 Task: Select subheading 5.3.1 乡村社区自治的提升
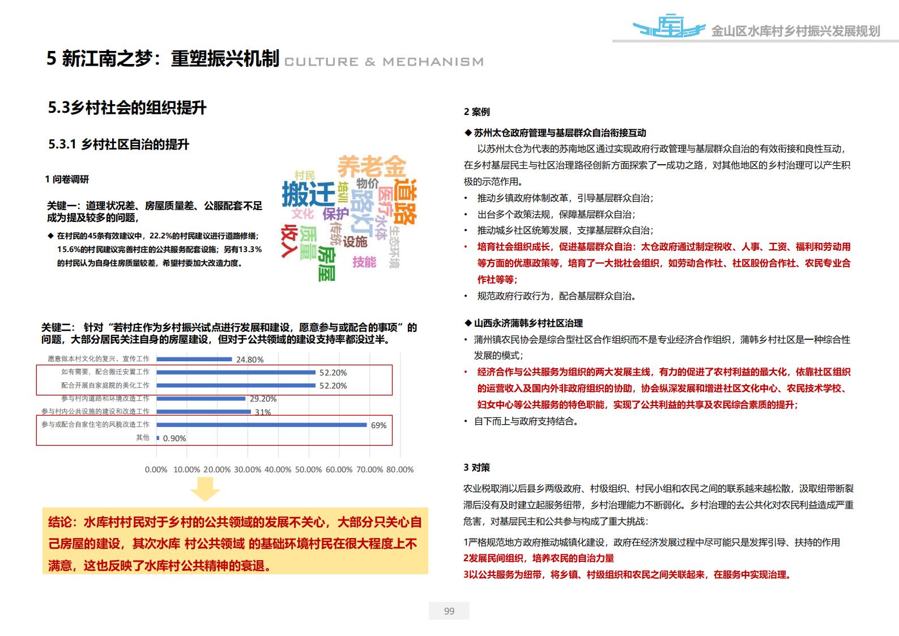click(x=118, y=144)
